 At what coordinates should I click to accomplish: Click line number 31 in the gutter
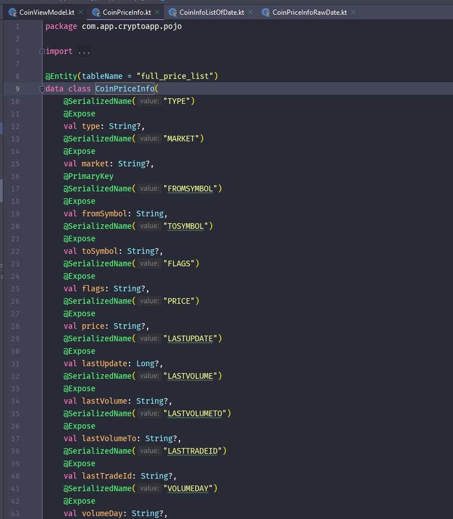click(x=15, y=364)
